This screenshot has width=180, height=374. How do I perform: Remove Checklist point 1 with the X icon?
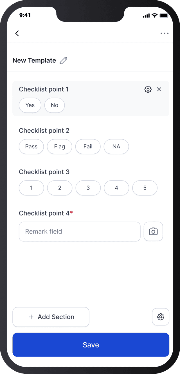[159, 89]
